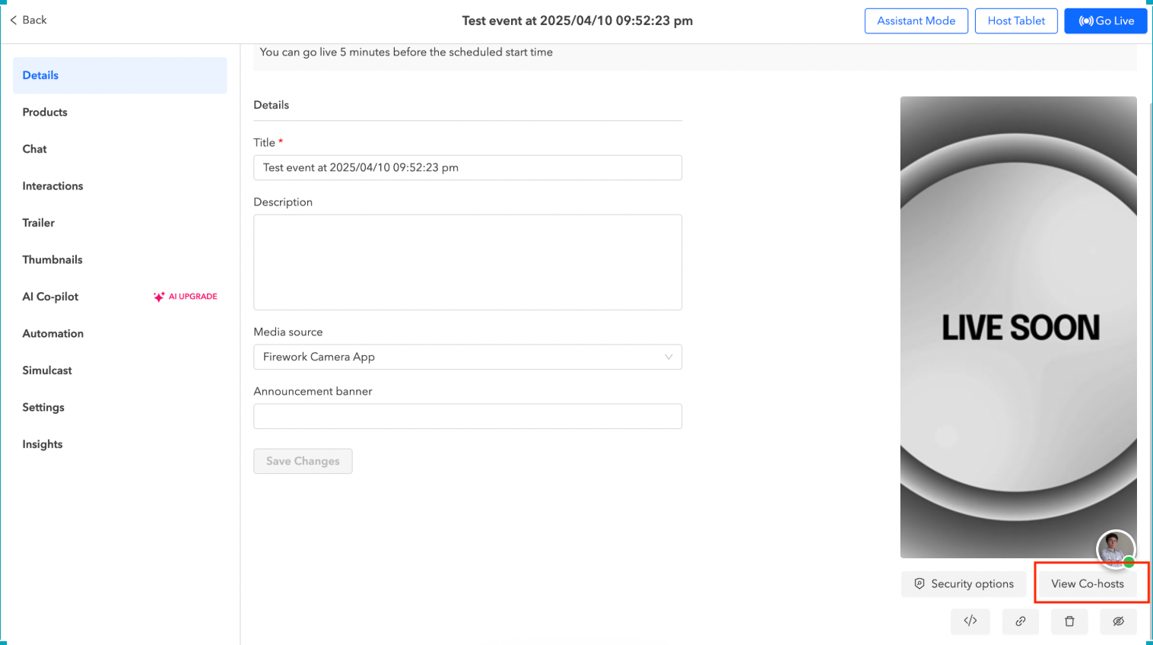This screenshot has width=1153, height=645.
Task: Open Security options via the shield icon
Action: coord(920,583)
